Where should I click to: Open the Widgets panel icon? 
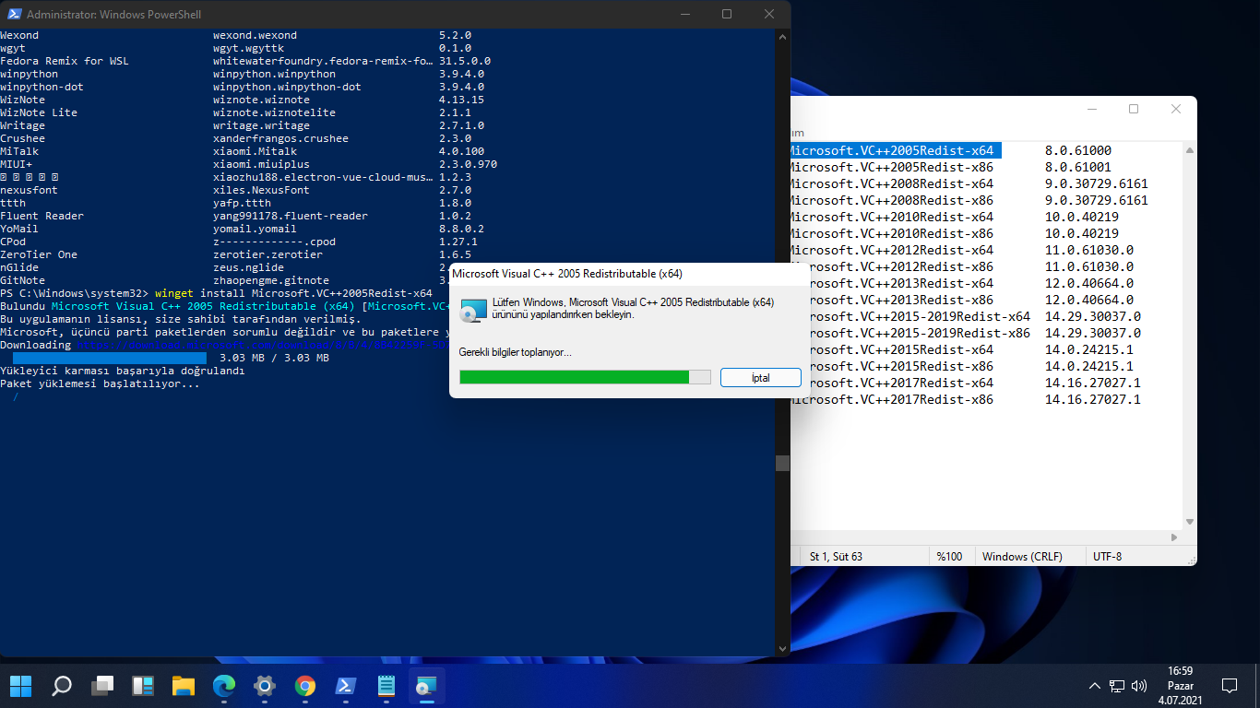(x=143, y=686)
